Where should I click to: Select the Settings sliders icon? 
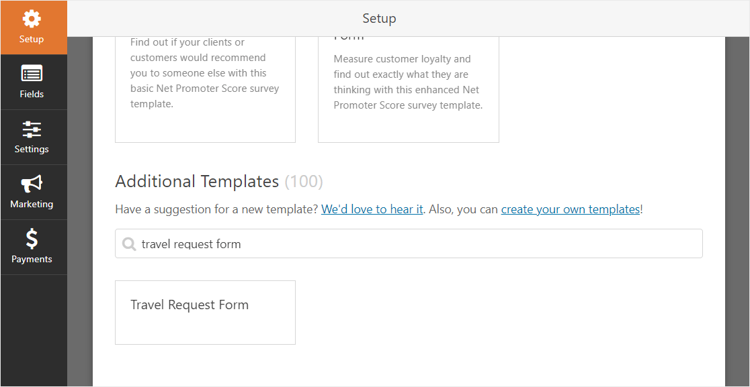tap(32, 129)
